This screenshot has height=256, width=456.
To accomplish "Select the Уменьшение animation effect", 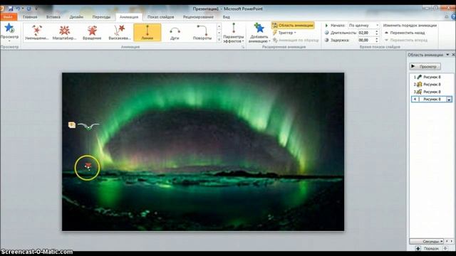I will 37,32.
